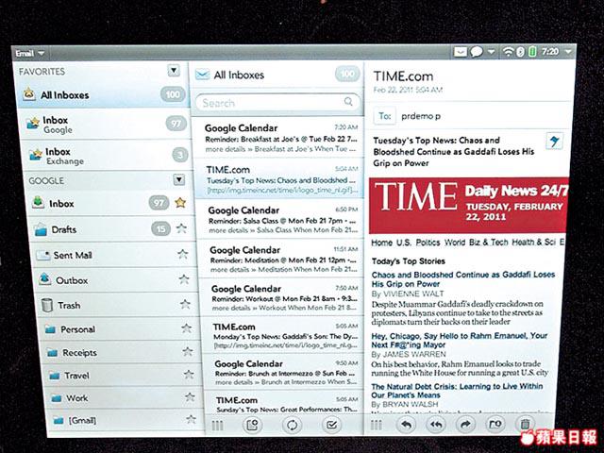Open Google Calendar Workout reminder
Viewport: 604px width, 453px height.
284,297
